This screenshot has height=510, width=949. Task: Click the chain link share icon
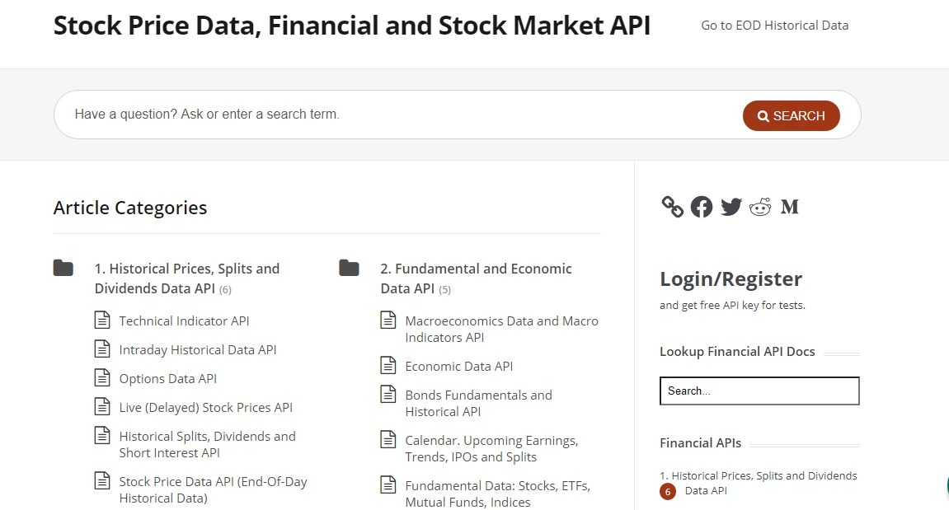tap(673, 207)
